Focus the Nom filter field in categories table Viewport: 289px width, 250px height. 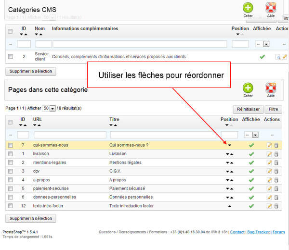point(44,44)
